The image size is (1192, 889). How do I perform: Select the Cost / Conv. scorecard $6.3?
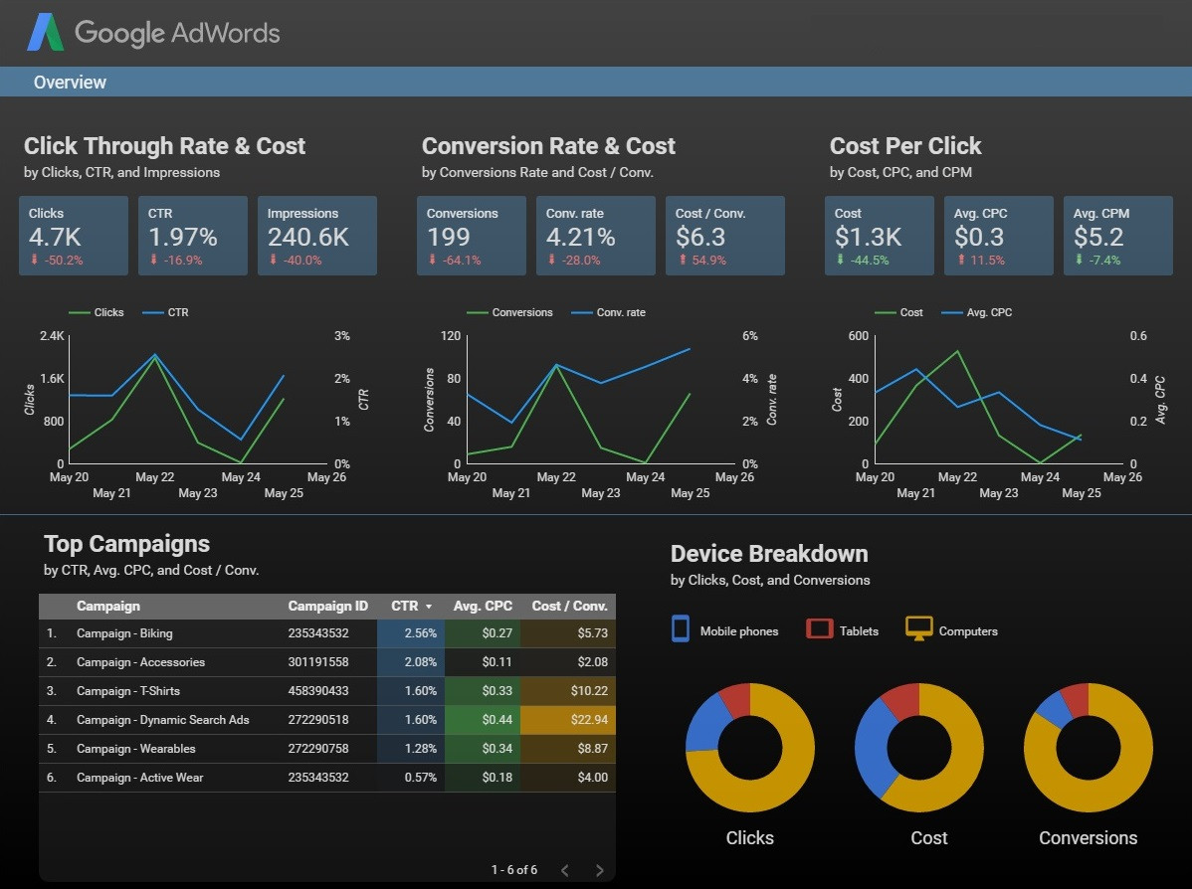click(725, 236)
